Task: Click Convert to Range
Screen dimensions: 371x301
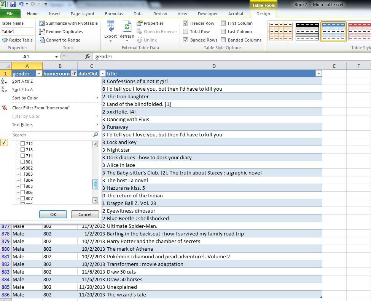Action: [60, 40]
